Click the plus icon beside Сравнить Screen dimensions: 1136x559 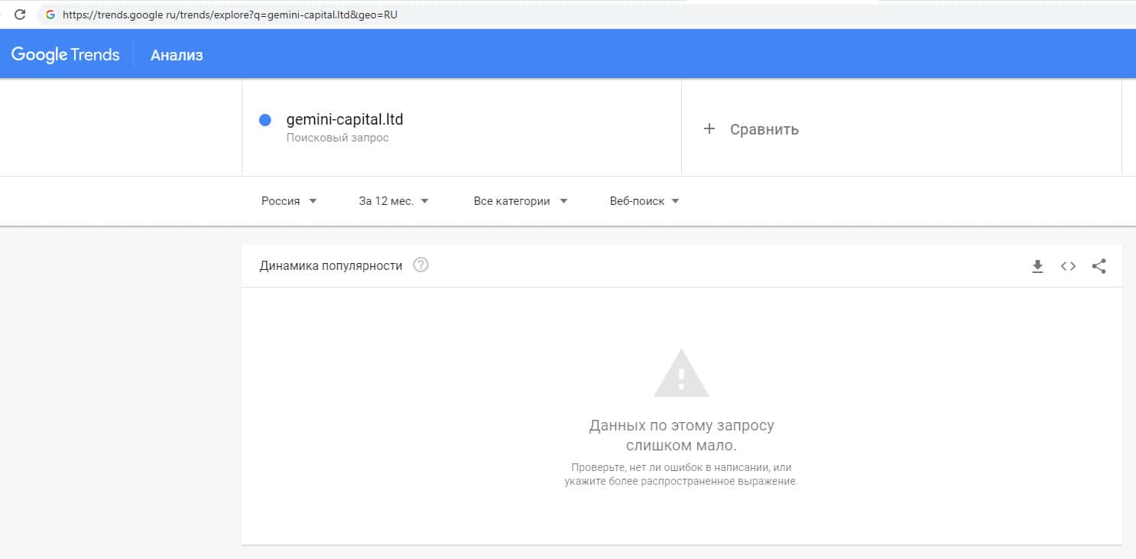[x=709, y=129]
